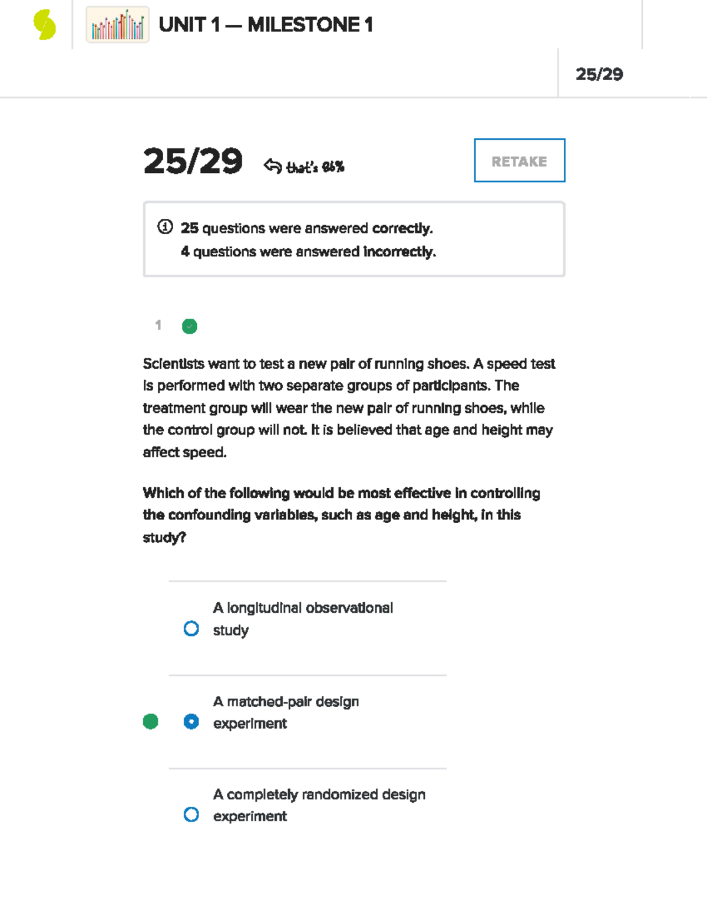This screenshot has height=916, width=707.
Task: Click the UNIT 1 — MILESTONE 1 title
Action: click(x=266, y=25)
